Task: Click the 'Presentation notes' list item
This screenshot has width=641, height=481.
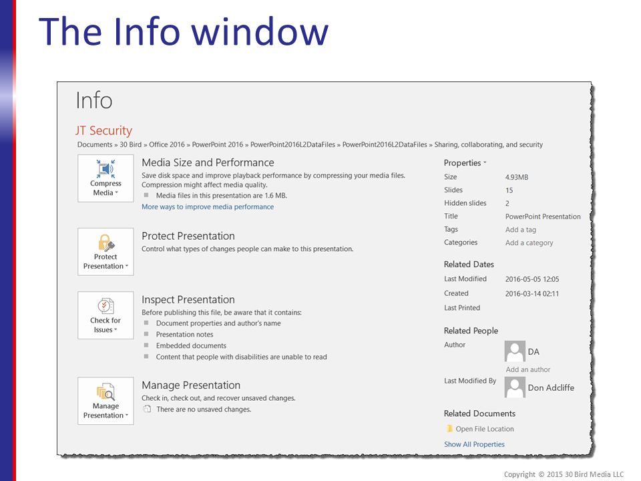Action: pos(184,334)
